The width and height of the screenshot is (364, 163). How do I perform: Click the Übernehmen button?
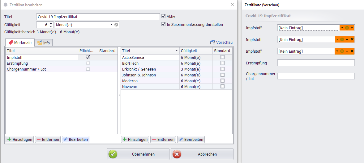point(138,154)
